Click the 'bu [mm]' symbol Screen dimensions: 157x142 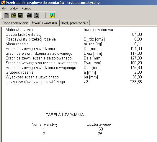coord(91,77)
